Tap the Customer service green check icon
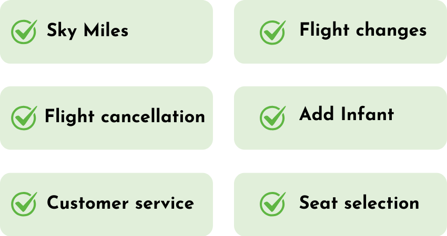The height and width of the screenshot is (236, 447). 24,204
